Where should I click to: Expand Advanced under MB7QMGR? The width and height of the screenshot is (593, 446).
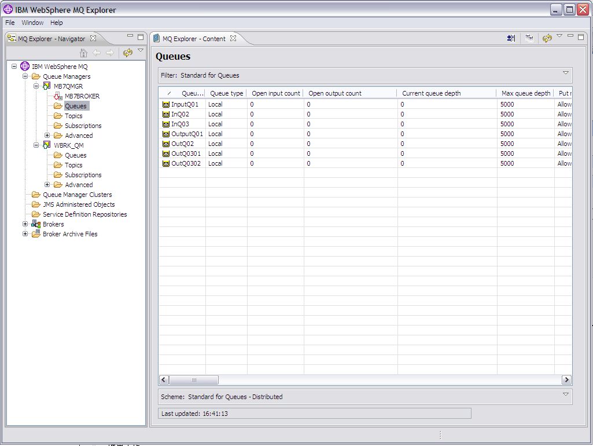pos(47,135)
